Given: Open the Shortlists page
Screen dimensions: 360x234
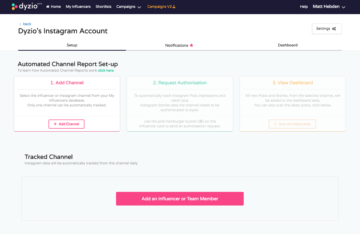Looking at the screenshot, I should point(103,7).
